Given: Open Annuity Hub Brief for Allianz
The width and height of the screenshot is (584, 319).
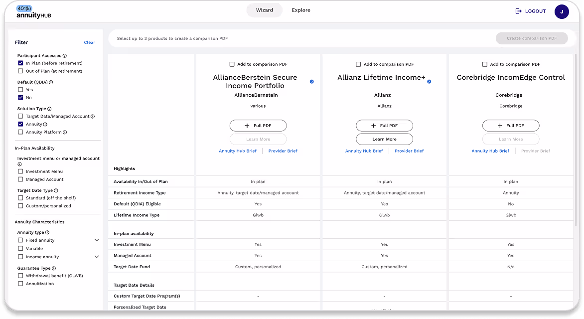Looking at the screenshot, I should (364, 151).
